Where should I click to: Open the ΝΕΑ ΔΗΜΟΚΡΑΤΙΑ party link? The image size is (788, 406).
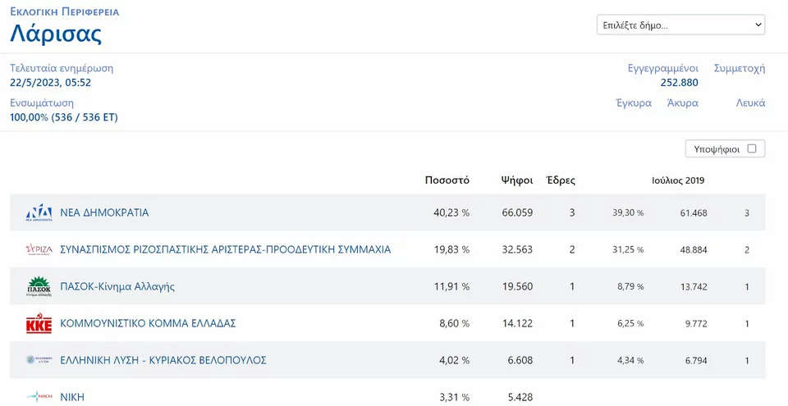click(104, 212)
